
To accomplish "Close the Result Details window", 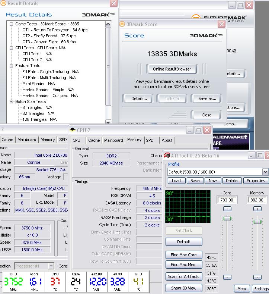I will [x=113, y=3].
